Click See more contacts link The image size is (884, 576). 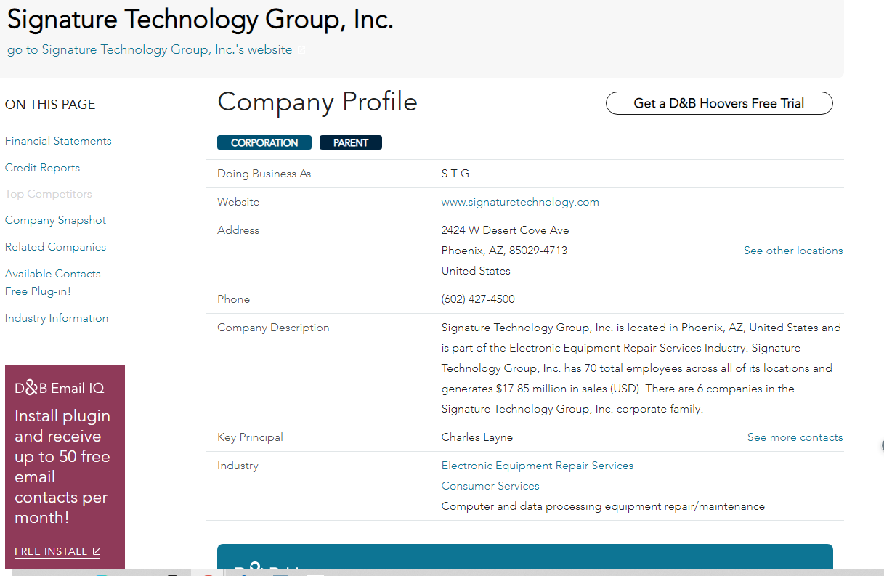(795, 437)
